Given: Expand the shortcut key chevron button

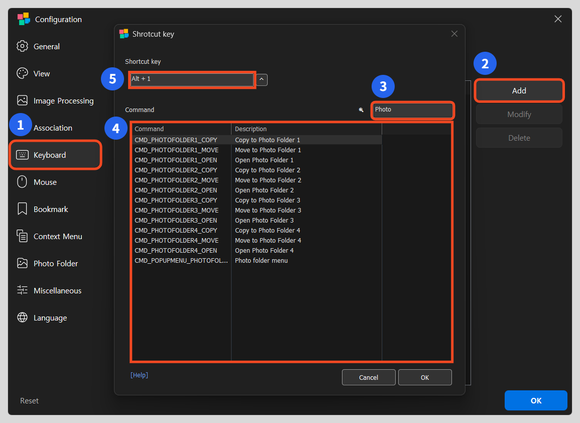Looking at the screenshot, I should 262,79.
